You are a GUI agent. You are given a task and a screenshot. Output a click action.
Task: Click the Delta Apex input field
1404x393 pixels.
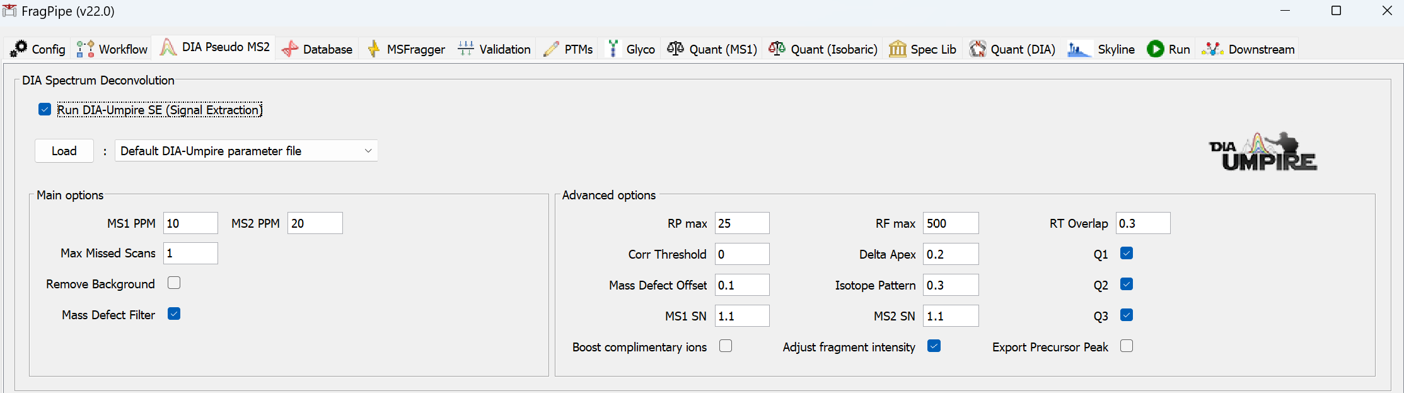tap(951, 254)
